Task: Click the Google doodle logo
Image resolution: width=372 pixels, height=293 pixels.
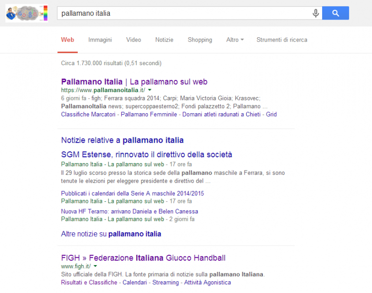Action: coord(26,13)
